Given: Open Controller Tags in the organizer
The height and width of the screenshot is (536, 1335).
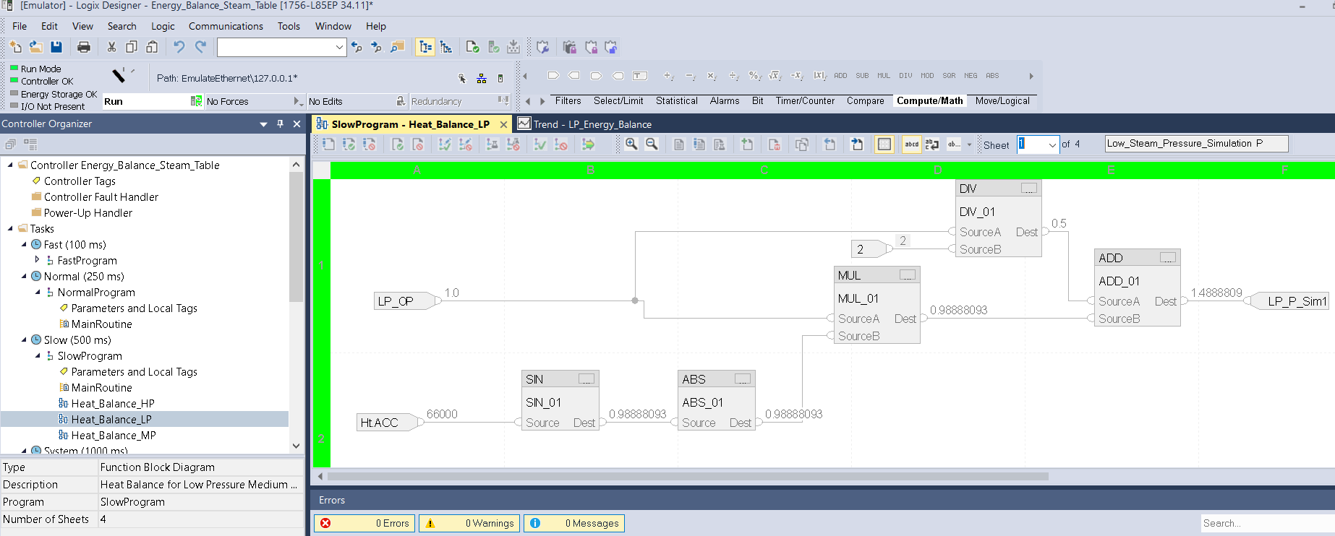Looking at the screenshot, I should pos(80,181).
